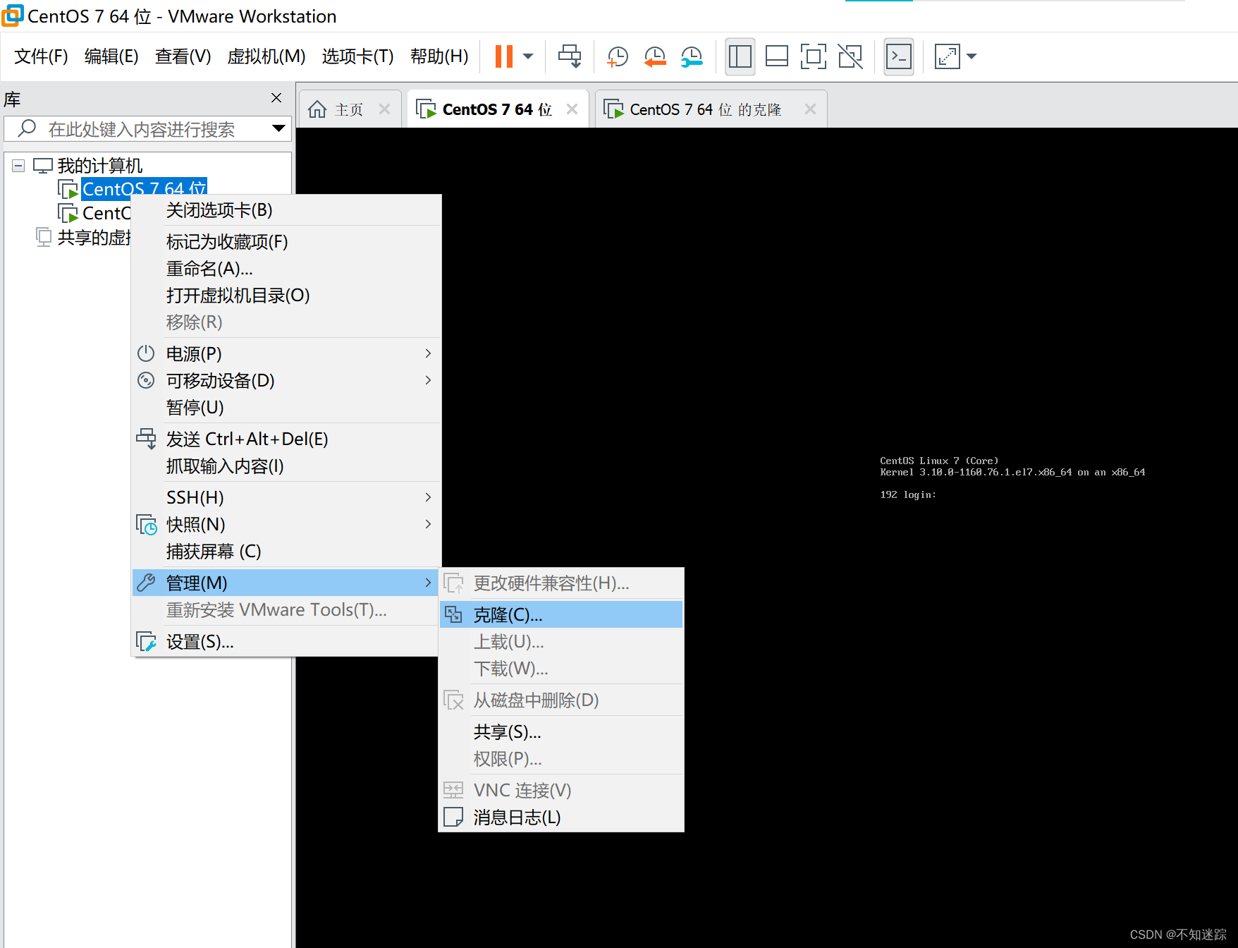Viewport: 1238px width, 948px height.
Task: Choose 标记为收藏项(F) menu entry
Action: click(x=286, y=242)
